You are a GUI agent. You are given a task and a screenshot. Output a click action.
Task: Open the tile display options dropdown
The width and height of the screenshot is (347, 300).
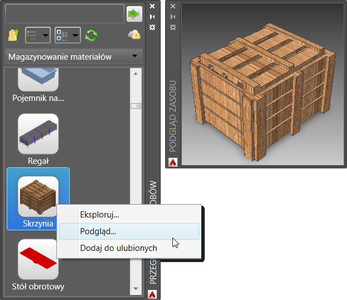click(x=68, y=35)
